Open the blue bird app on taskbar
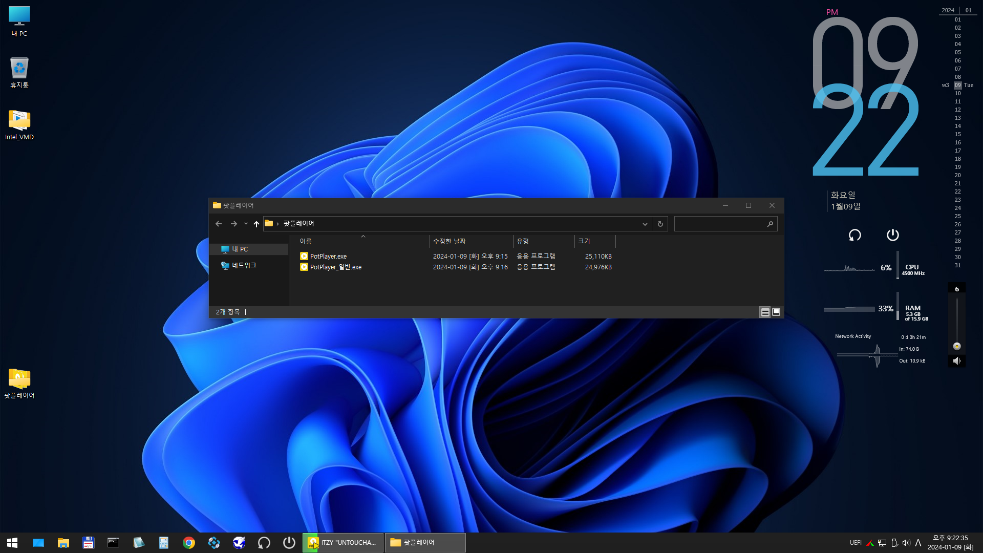 coord(239,543)
